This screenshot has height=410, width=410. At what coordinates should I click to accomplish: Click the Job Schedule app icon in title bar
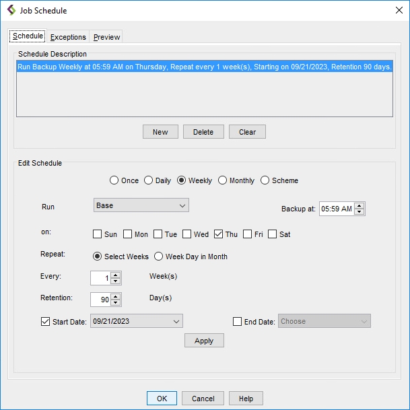[11, 11]
